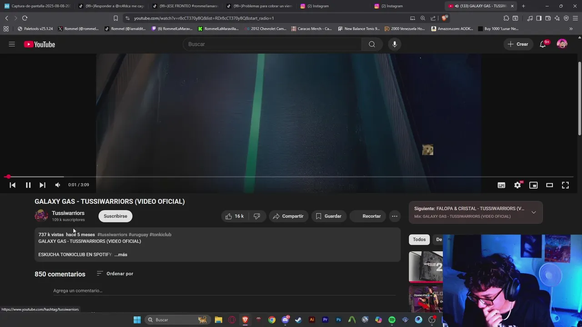Go back in the browser
This screenshot has width=582, height=327.
6,18
